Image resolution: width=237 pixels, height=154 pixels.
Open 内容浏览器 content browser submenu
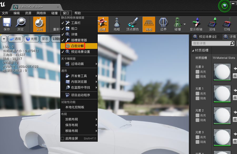79,82
